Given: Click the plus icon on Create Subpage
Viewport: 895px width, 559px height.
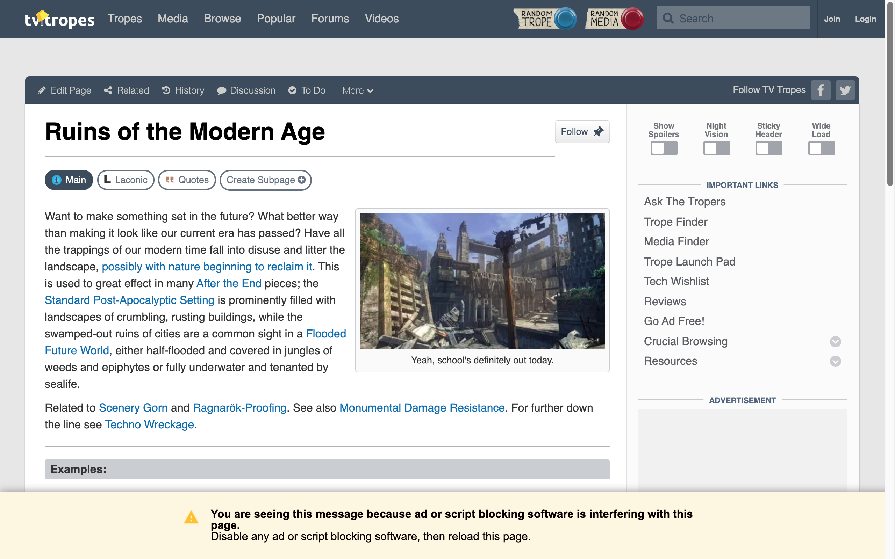Looking at the screenshot, I should [x=302, y=180].
